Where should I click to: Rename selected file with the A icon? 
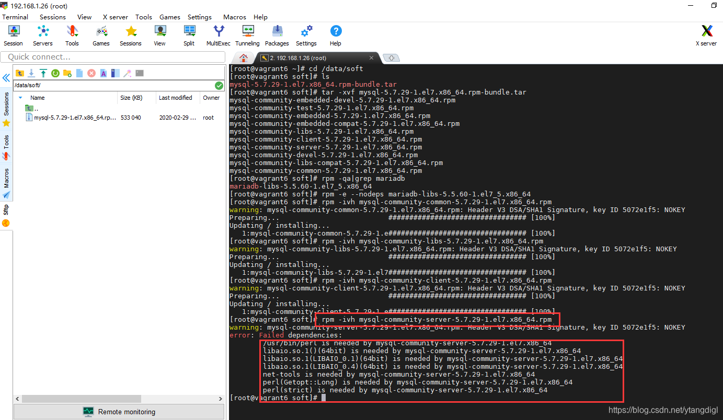pyautogui.click(x=104, y=73)
